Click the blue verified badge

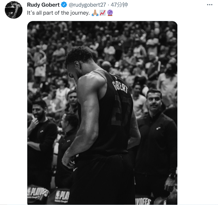(x=64, y=5)
